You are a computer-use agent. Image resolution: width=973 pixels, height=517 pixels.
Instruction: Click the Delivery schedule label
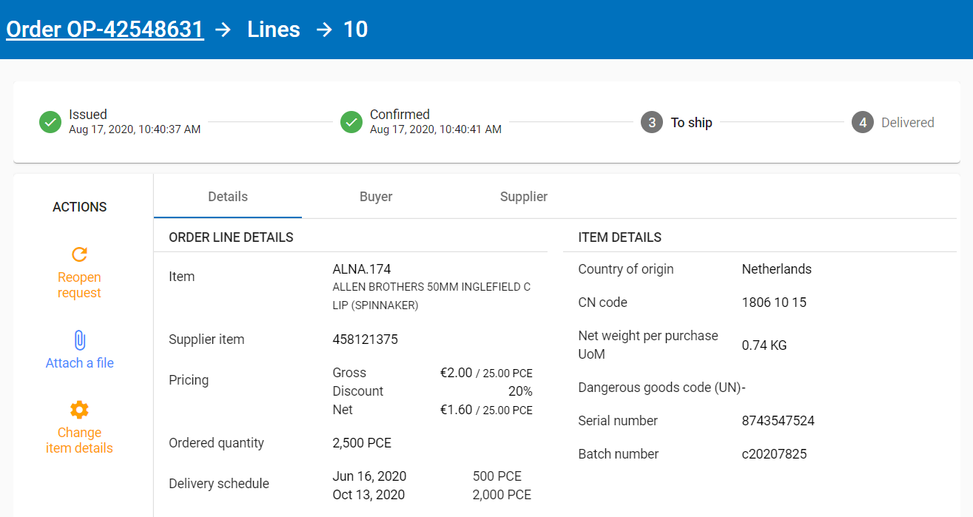(x=219, y=484)
